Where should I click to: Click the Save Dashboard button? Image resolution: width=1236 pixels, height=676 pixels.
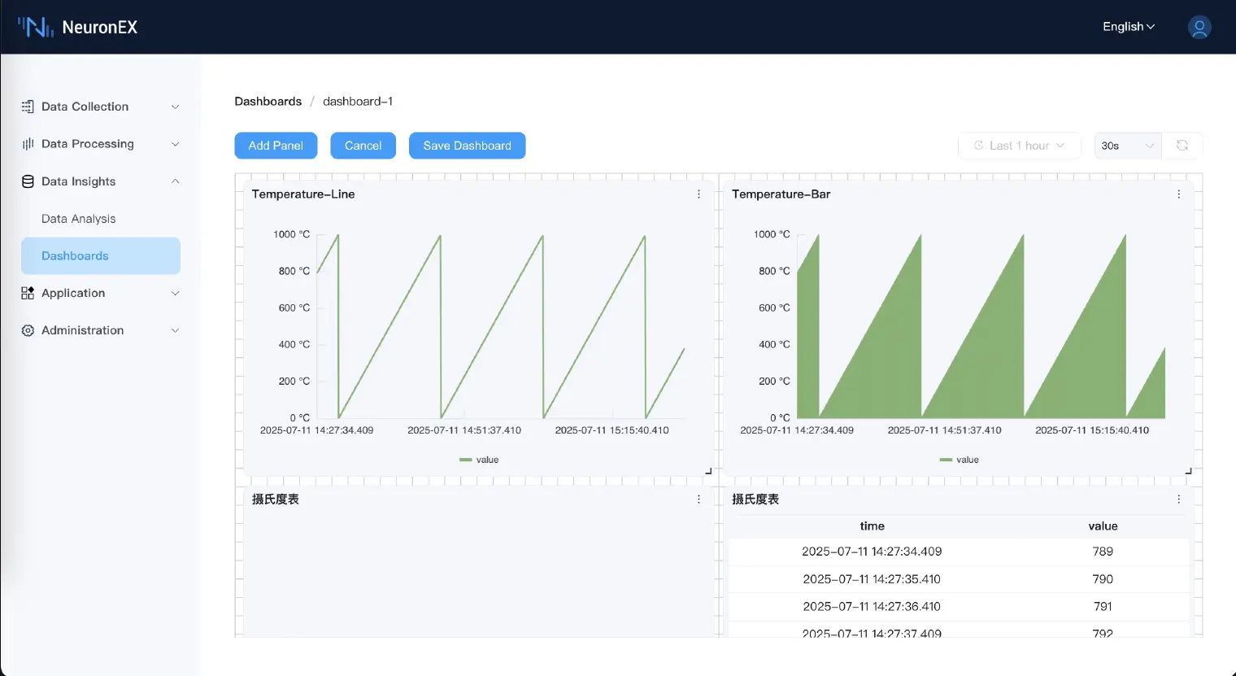(x=467, y=146)
